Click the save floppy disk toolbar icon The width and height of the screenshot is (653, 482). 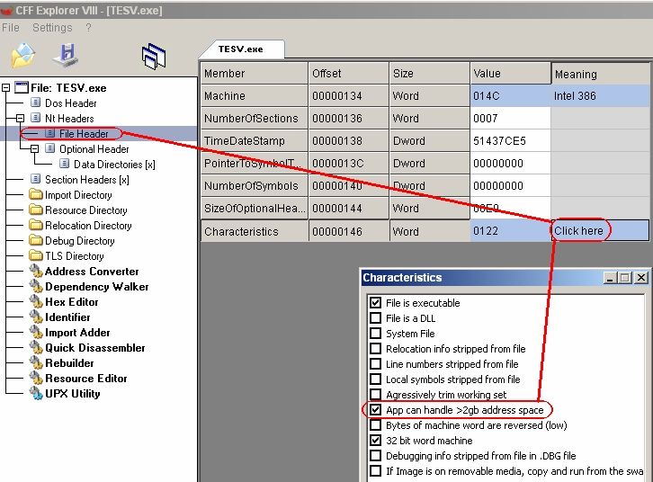coord(66,56)
